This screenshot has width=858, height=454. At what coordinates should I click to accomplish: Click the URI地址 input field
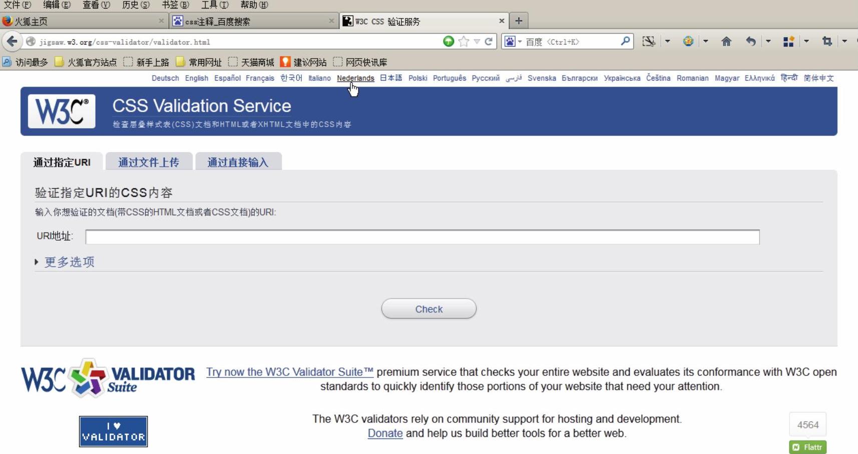tap(422, 237)
